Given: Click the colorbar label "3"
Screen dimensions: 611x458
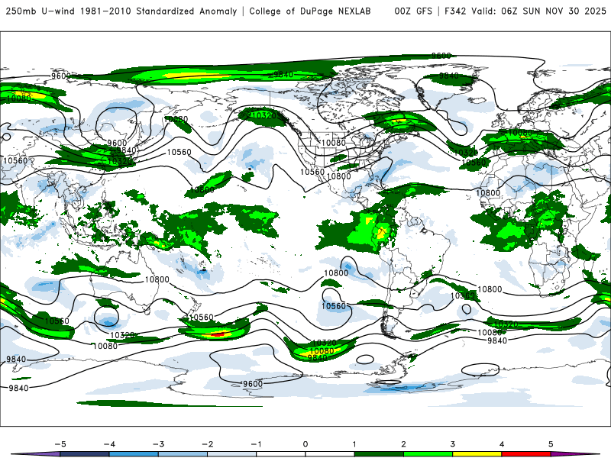Looking at the screenshot, I should pos(453,444).
